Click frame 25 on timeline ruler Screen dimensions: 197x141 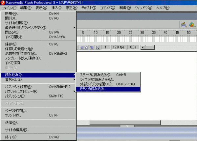coord(131,33)
